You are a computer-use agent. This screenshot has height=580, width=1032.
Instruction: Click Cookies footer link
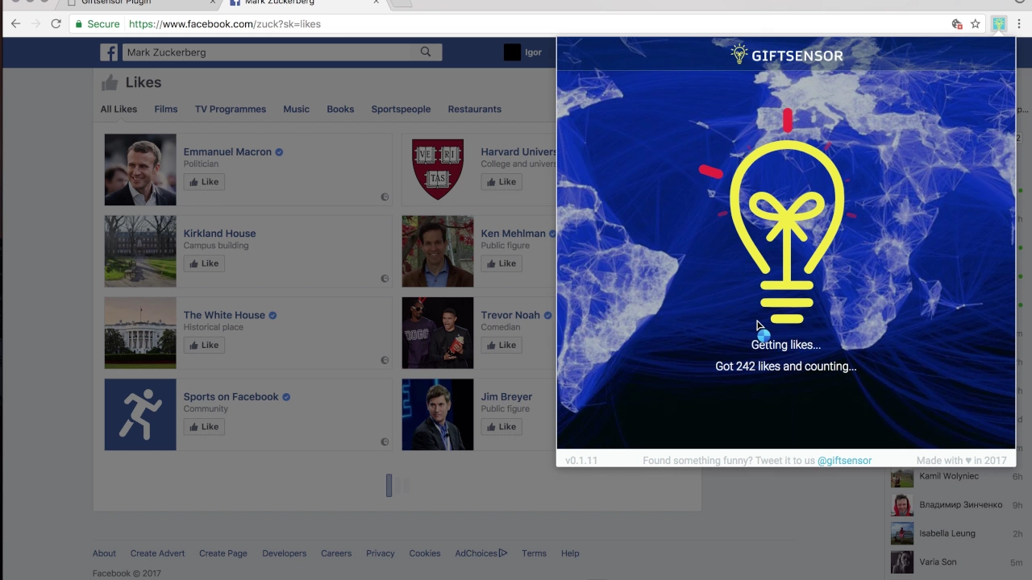click(x=425, y=553)
